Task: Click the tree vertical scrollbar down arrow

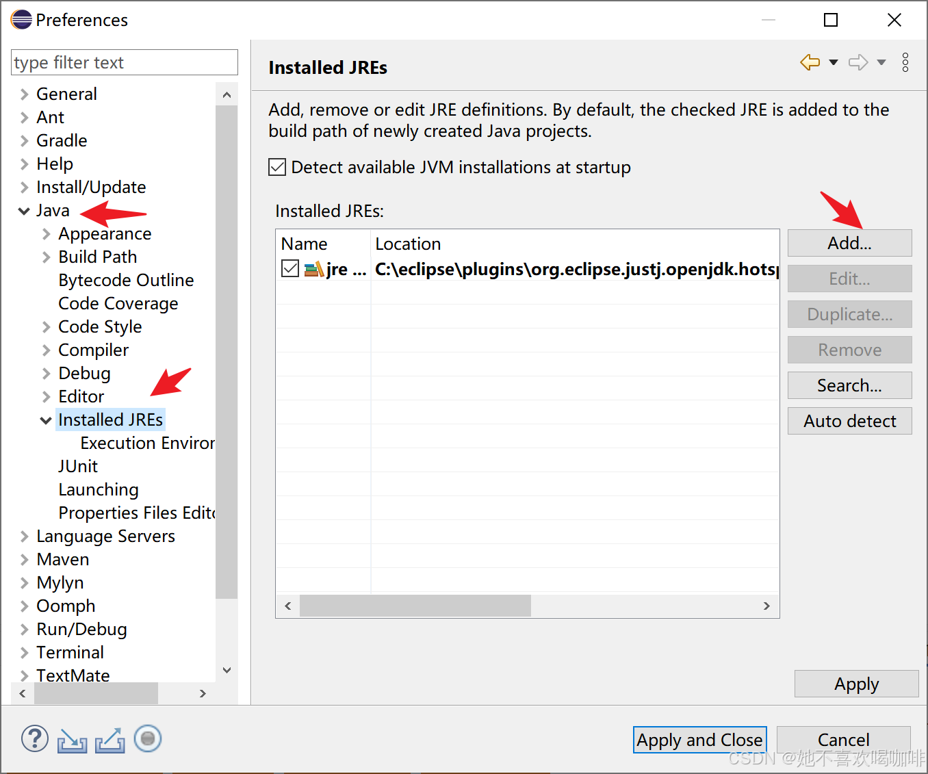Action: [227, 670]
